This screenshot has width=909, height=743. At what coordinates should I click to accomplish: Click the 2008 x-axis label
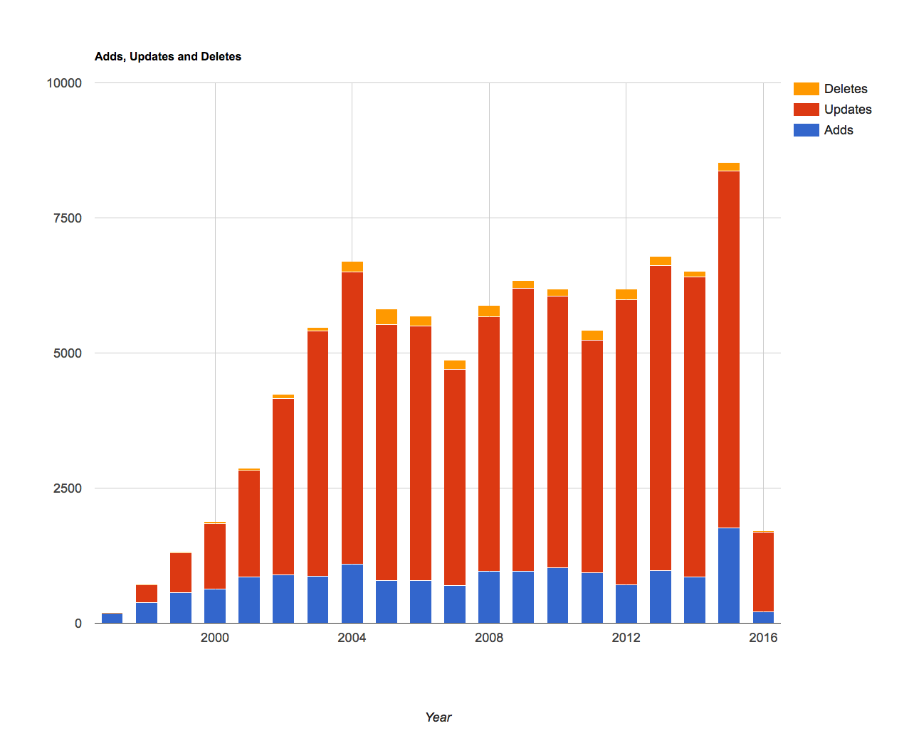point(489,638)
